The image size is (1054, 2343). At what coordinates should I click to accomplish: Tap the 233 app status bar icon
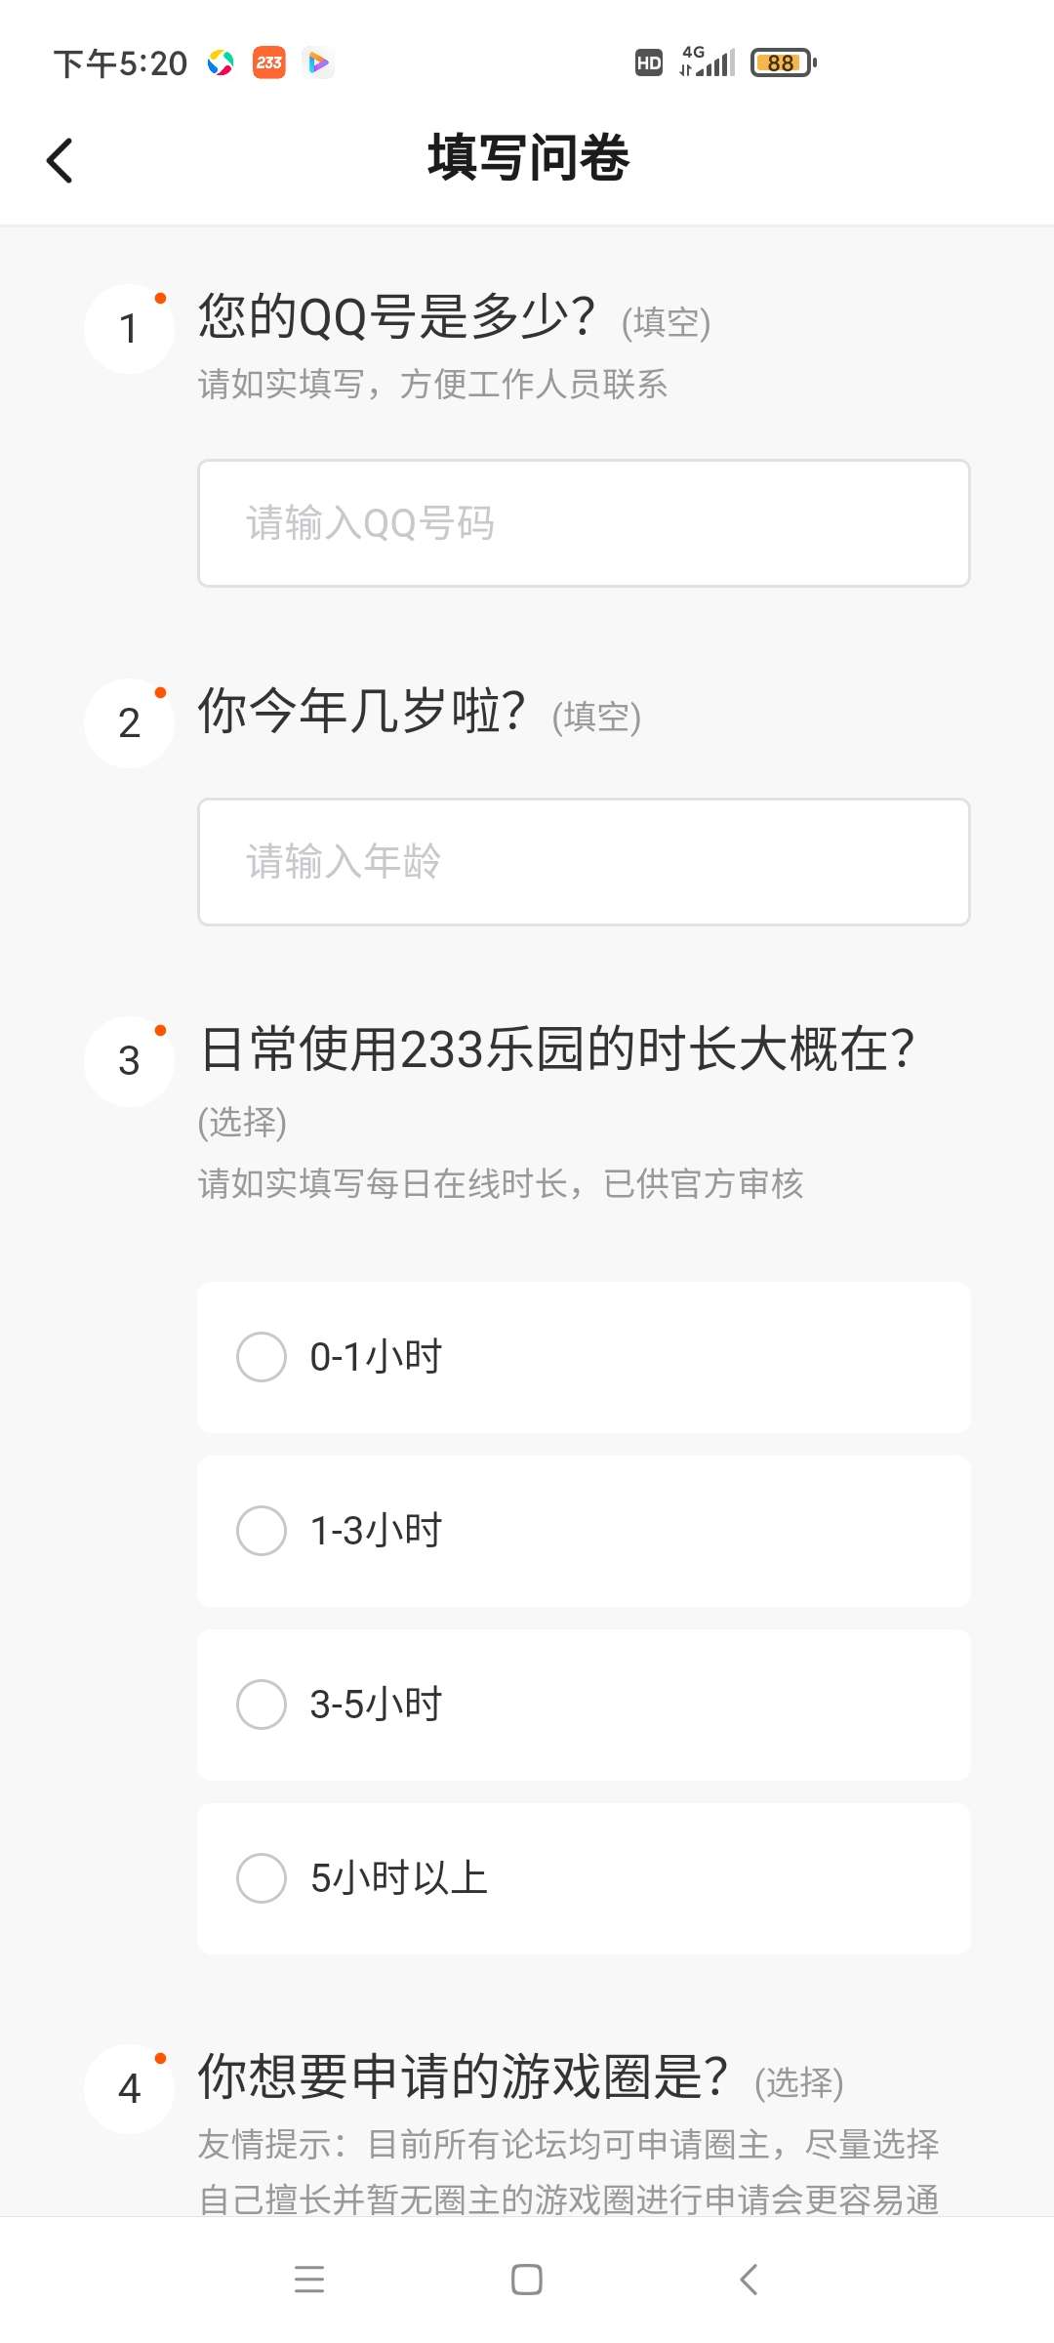(269, 63)
